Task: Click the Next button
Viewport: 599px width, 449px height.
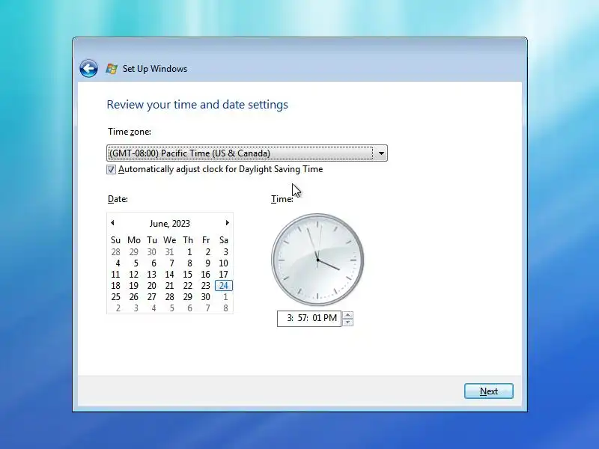Action: pos(489,391)
